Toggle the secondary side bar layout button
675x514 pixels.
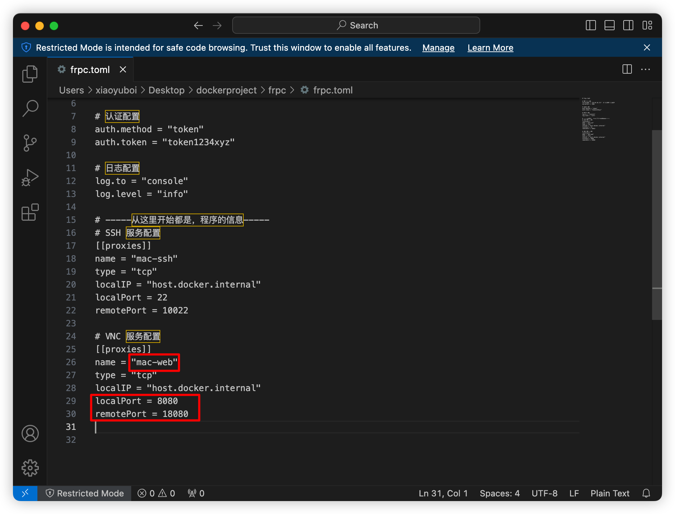click(x=628, y=26)
